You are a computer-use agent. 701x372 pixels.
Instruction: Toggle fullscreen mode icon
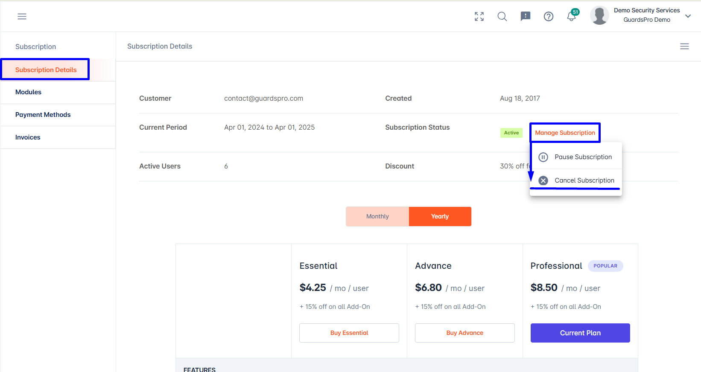coord(479,16)
